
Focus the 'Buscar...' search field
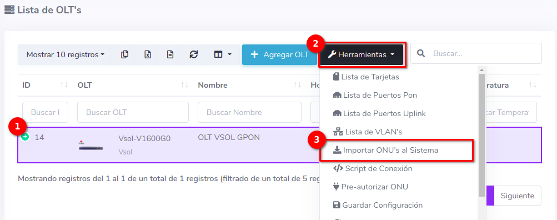[476, 53]
